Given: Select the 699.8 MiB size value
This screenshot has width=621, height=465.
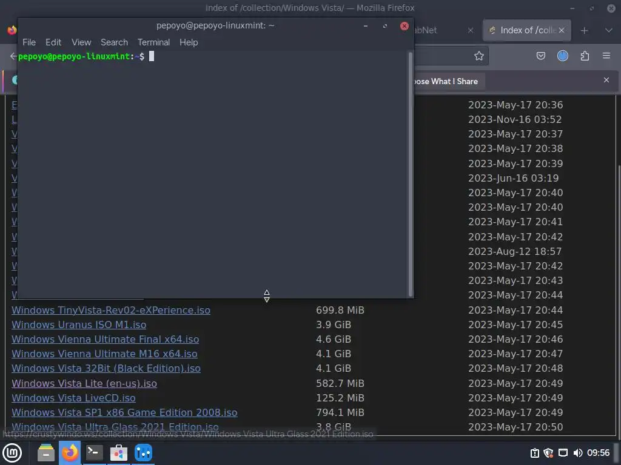Looking at the screenshot, I should (340, 311).
